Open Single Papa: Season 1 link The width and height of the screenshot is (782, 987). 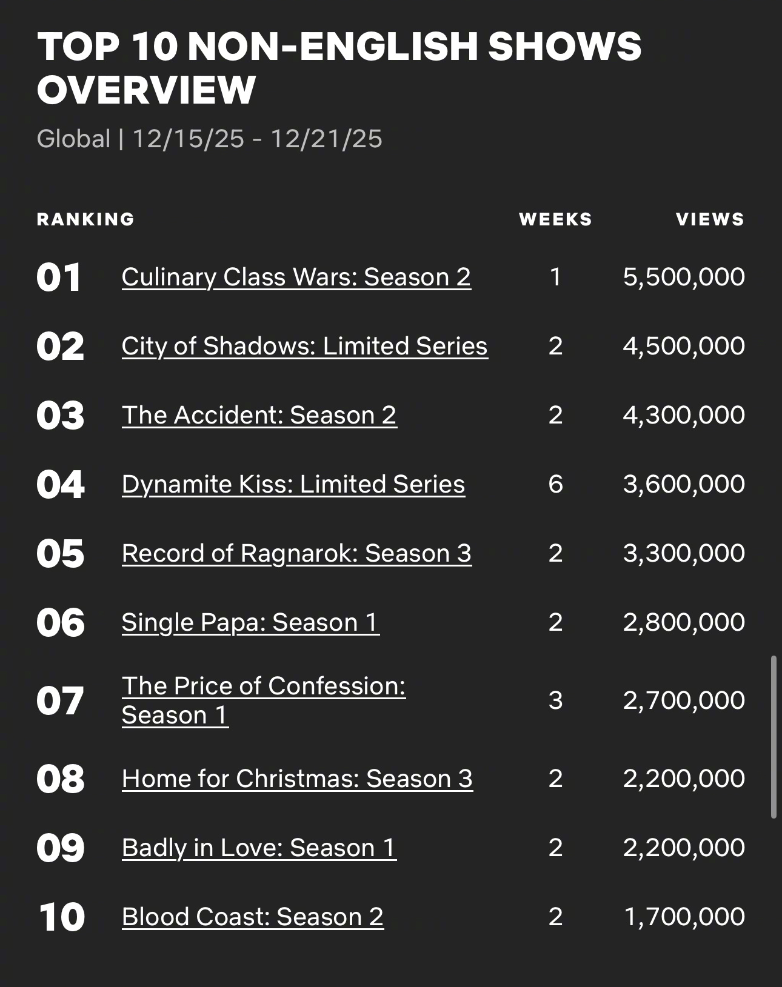pos(250,622)
